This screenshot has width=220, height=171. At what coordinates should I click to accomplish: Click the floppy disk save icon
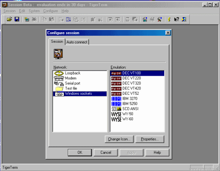(x=17, y=19)
